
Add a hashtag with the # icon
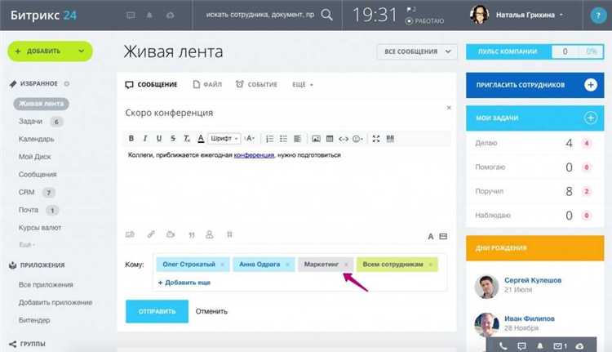tap(229, 234)
